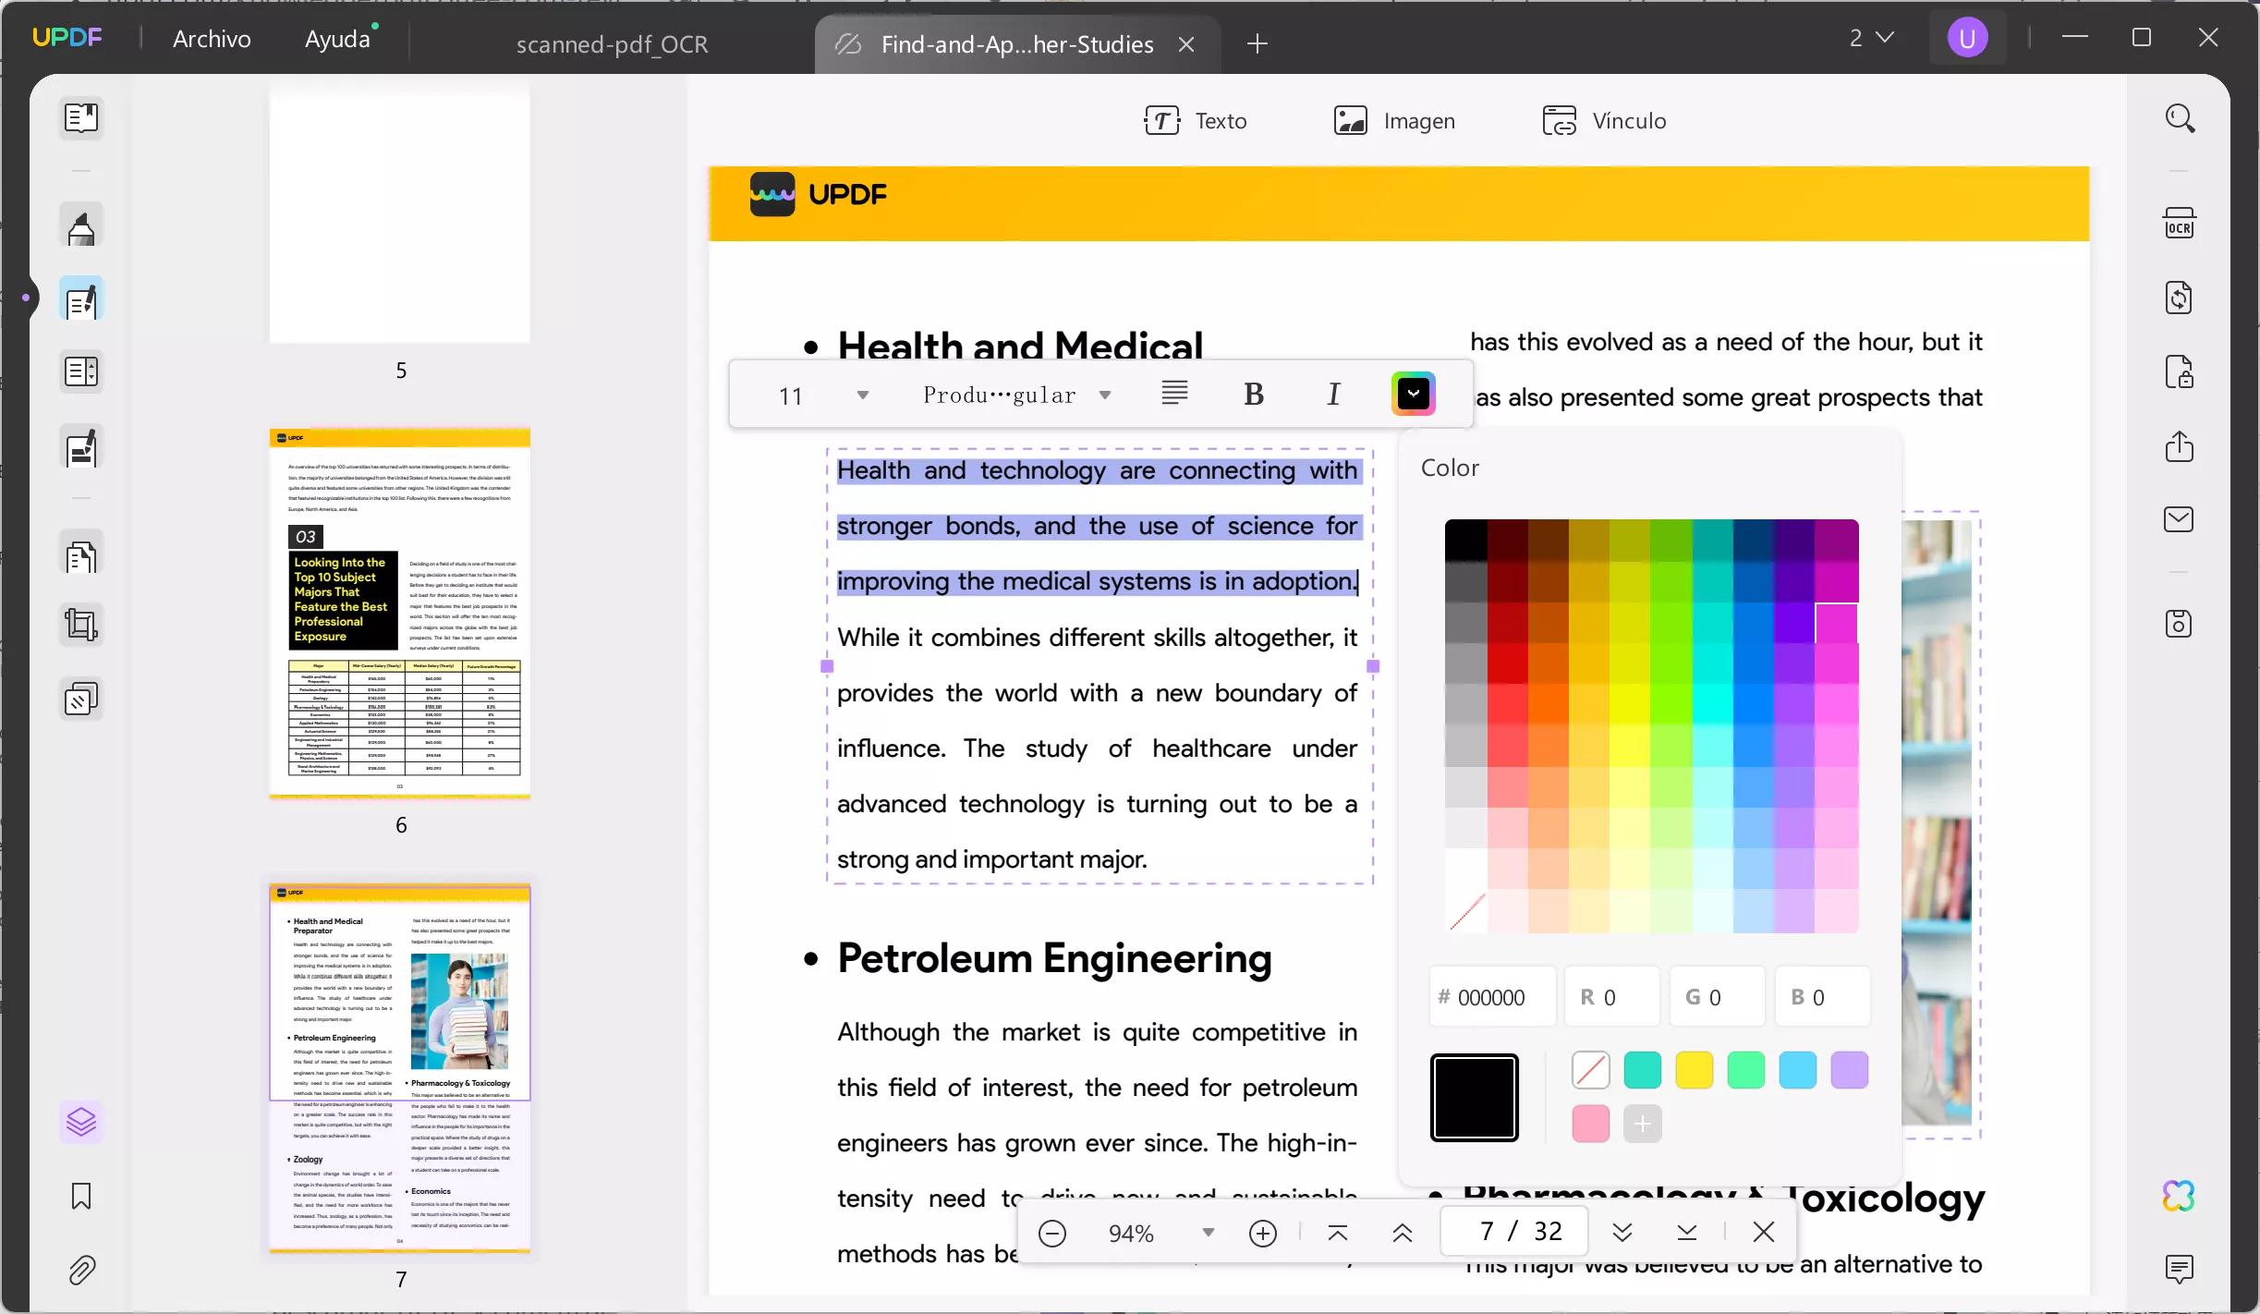Screen dimensions: 2260x1314
Task: Choose the no-color preset swatch
Action: tap(1591, 1070)
